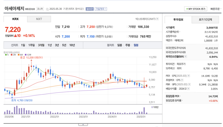Switch to 주봉 candlestick chart
Viewport: 223px width, 127px height.
[128, 45]
